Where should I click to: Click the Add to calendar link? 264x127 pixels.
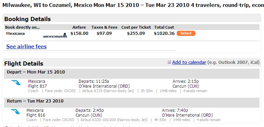click(x=189, y=62)
